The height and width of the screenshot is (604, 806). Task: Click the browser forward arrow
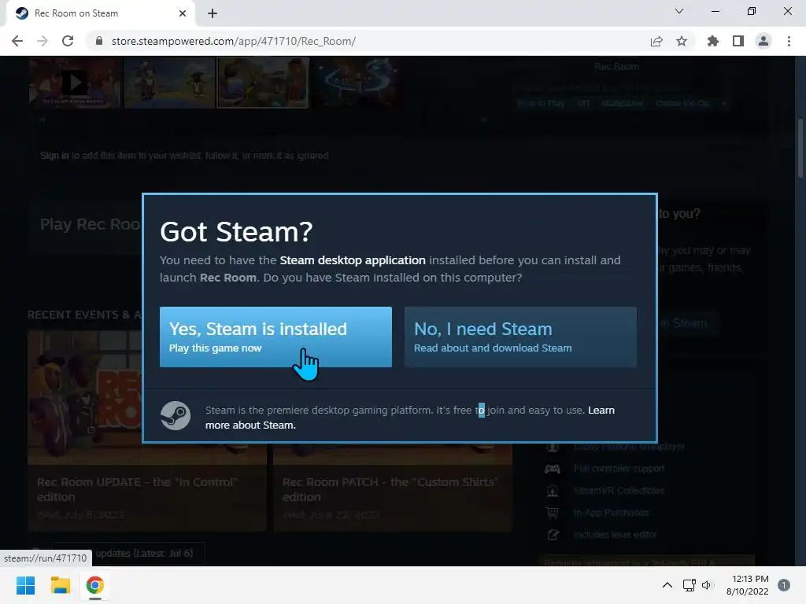[x=43, y=41]
